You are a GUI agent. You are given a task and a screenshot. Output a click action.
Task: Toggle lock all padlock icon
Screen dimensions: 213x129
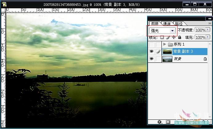[180, 37]
